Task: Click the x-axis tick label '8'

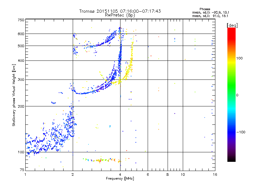Action: (x=168, y=174)
